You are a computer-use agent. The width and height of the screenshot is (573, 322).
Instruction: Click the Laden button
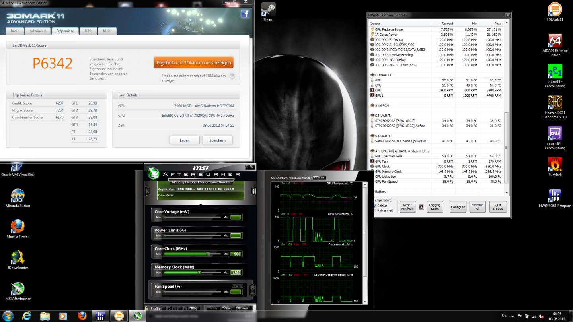tap(185, 140)
